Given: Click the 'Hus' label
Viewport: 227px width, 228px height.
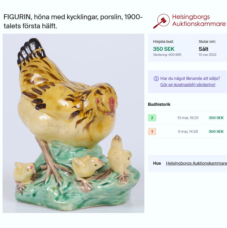Looking at the screenshot, I should [x=157, y=163].
